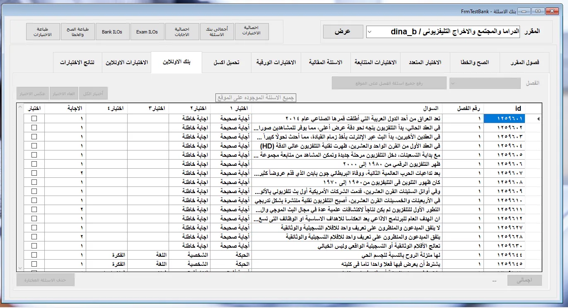Open the تحميل اكسل tab

coord(226,63)
